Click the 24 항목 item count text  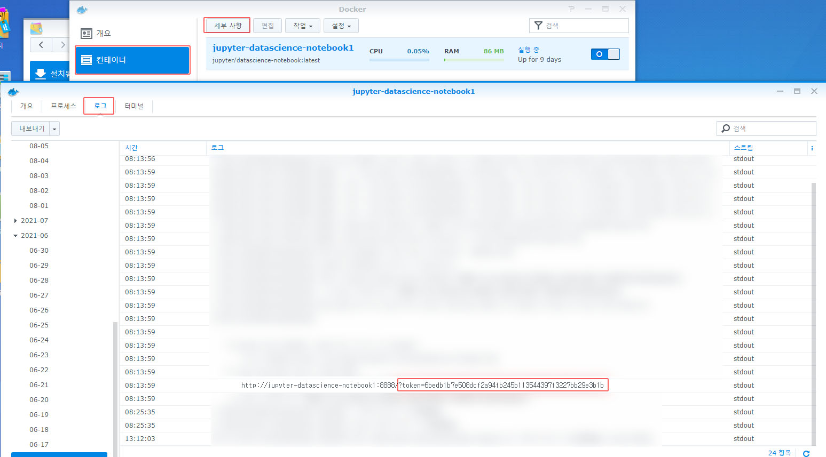[x=780, y=453]
